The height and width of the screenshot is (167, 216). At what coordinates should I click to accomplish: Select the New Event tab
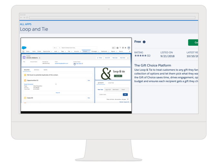tap(116, 90)
